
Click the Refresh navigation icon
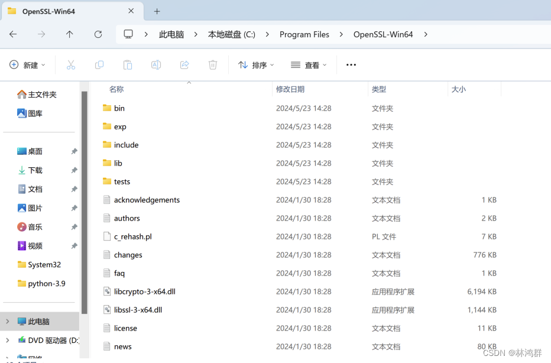[98, 34]
